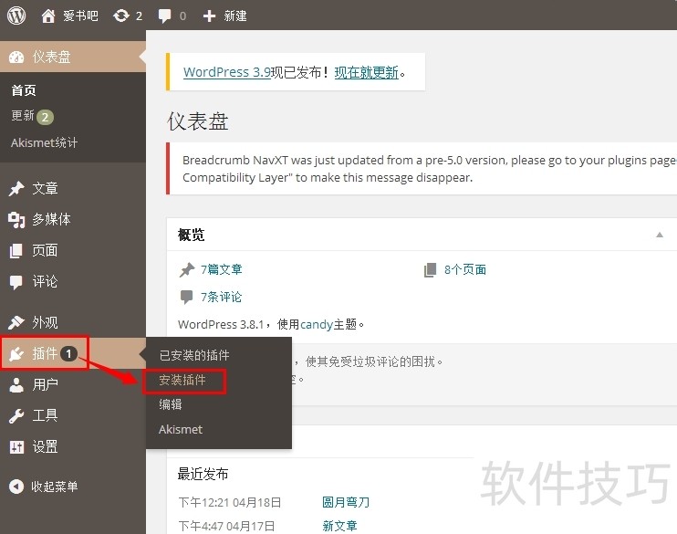677x534 pixels.
Task: Go to 首页 submenu item
Action: 24,90
